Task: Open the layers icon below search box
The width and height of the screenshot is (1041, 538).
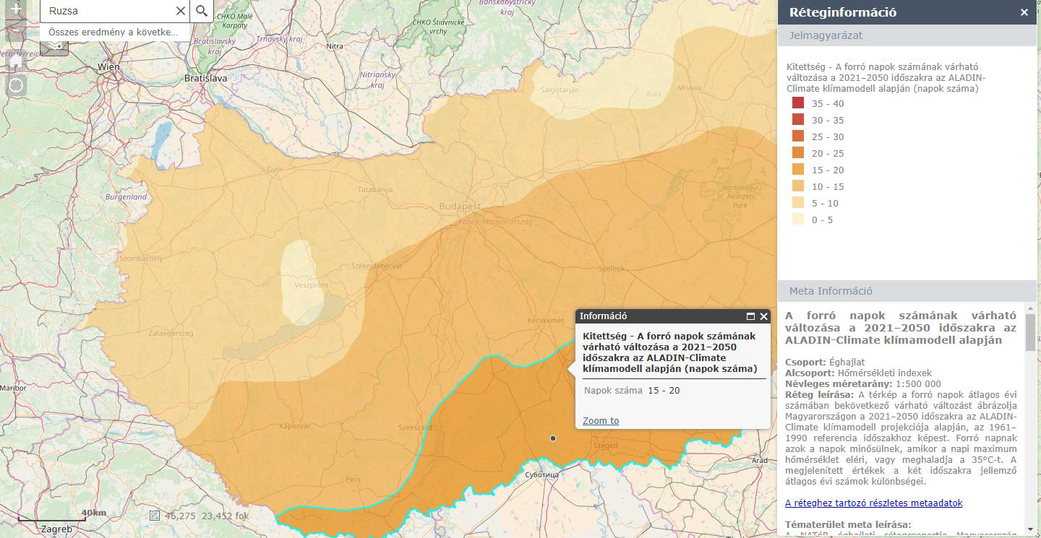Action: click(55, 48)
